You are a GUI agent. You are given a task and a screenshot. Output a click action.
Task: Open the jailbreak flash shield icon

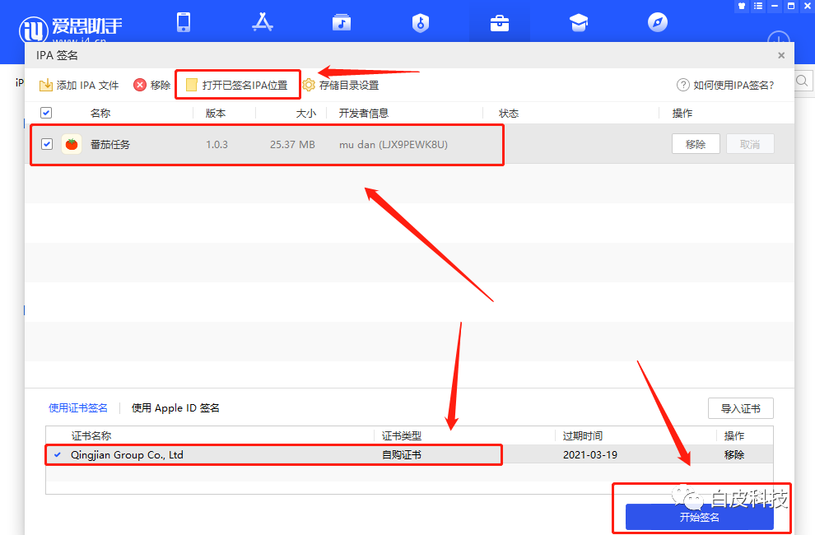point(421,22)
